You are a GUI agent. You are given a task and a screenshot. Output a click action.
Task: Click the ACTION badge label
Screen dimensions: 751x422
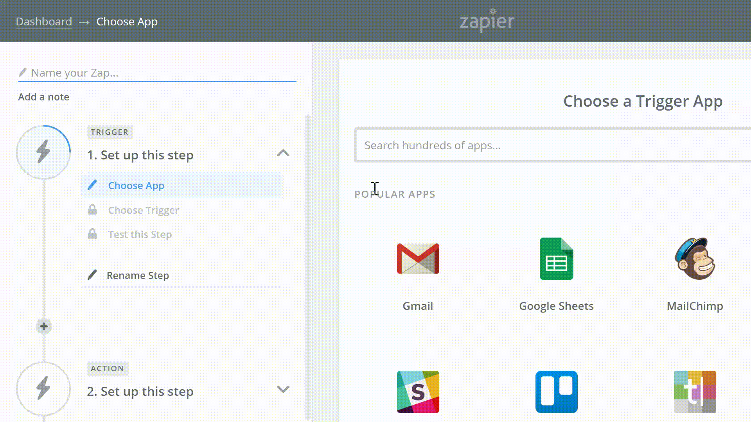107,368
